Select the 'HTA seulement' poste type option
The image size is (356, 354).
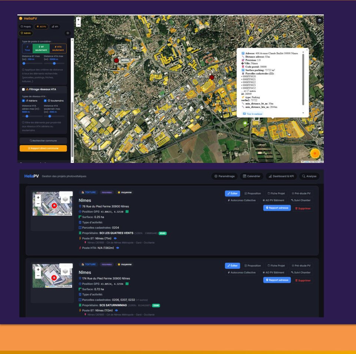[58, 48]
